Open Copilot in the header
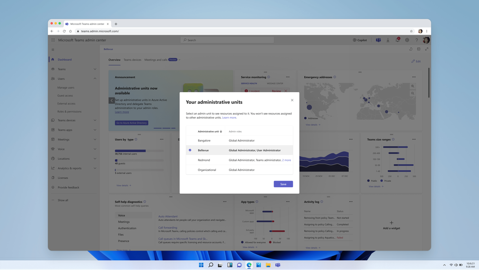479x270 pixels. point(360,40)
